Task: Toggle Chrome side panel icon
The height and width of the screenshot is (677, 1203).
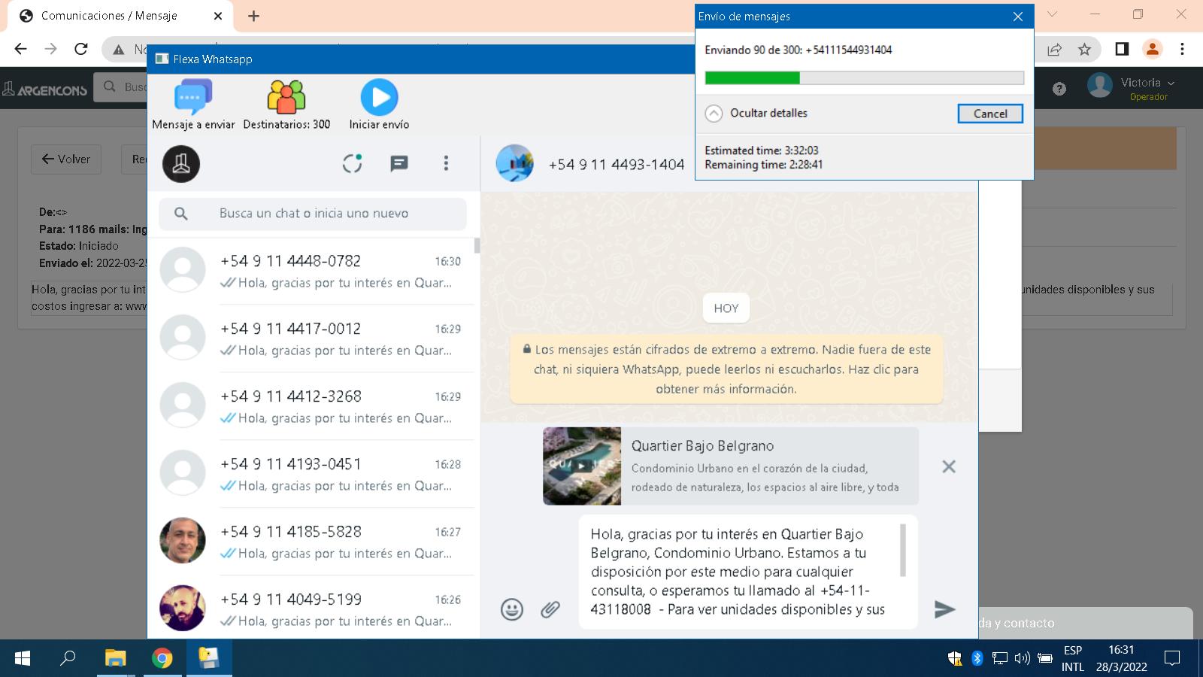Action: tap(1122, 49)
